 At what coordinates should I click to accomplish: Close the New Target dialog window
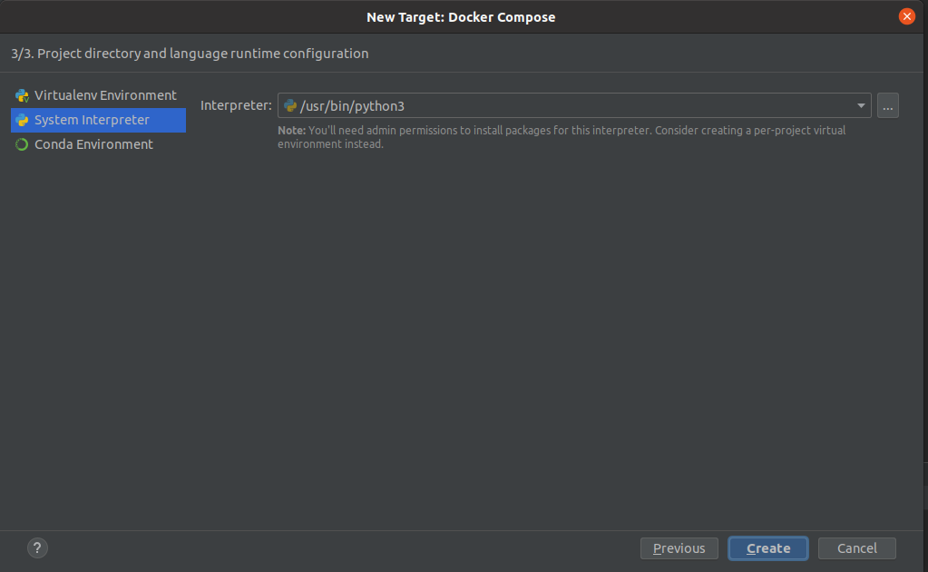click(x=906, y=16)
